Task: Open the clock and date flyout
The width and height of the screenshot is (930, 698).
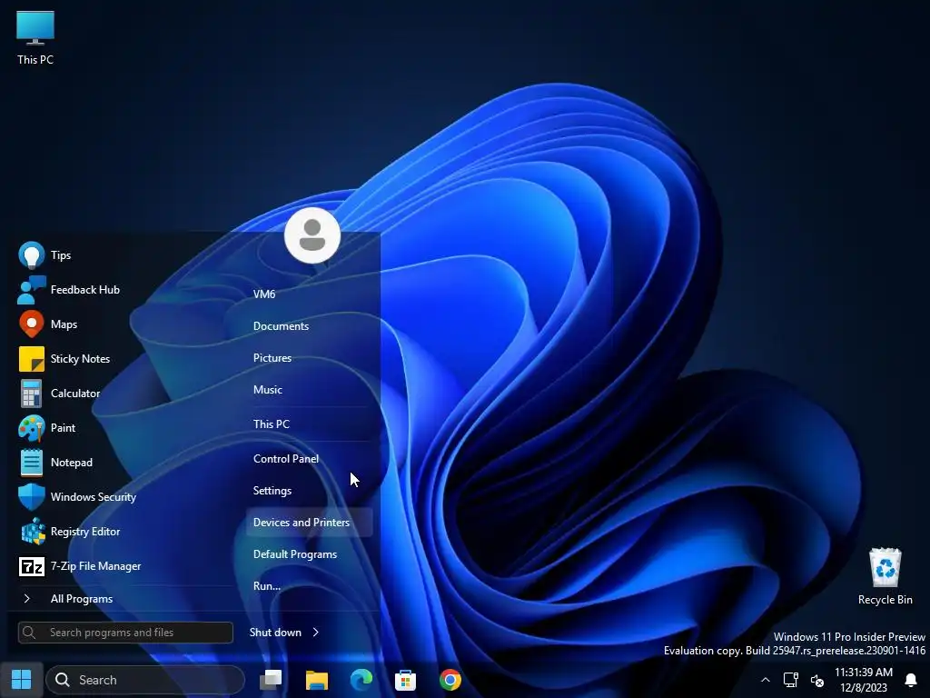Action: click(863, 680)
